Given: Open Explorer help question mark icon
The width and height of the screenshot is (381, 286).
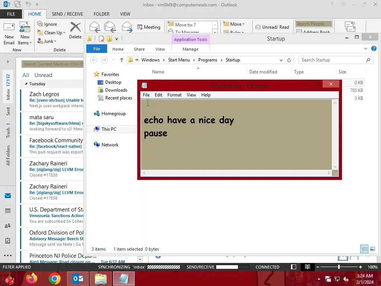Looking at the screenshot, I should (374, 49).
